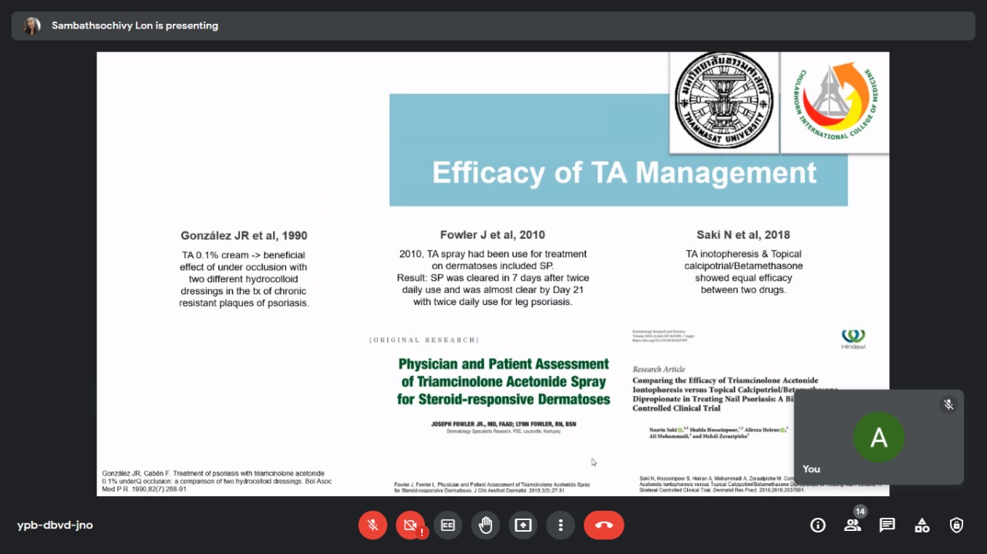The width and height of the screenshot is (987, 554).
Task: Click the muted mic icon on self-view
Action: coord(949,405)
